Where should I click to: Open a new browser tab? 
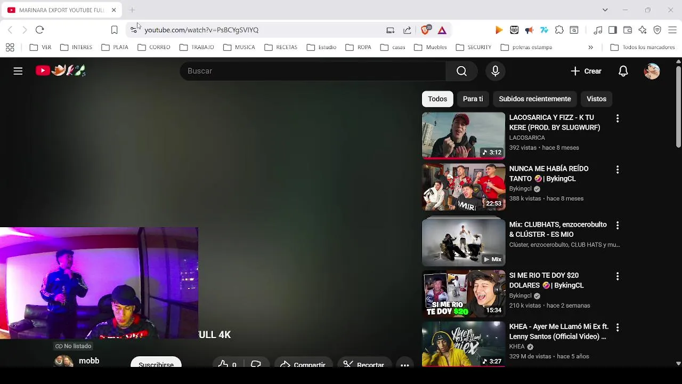coord(132,10)
